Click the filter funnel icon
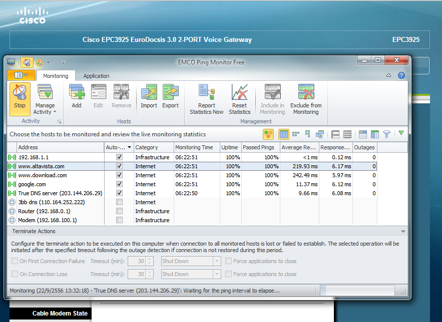 [386, 134]
